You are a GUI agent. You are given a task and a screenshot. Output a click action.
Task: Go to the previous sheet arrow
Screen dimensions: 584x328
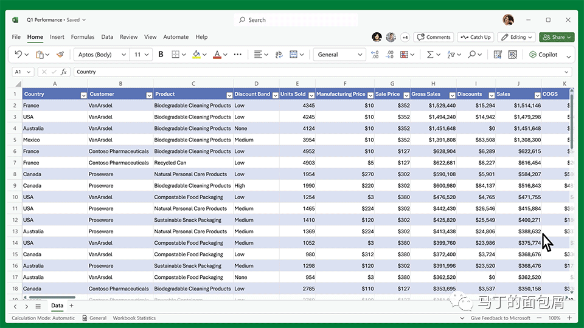tap(15, 306)
